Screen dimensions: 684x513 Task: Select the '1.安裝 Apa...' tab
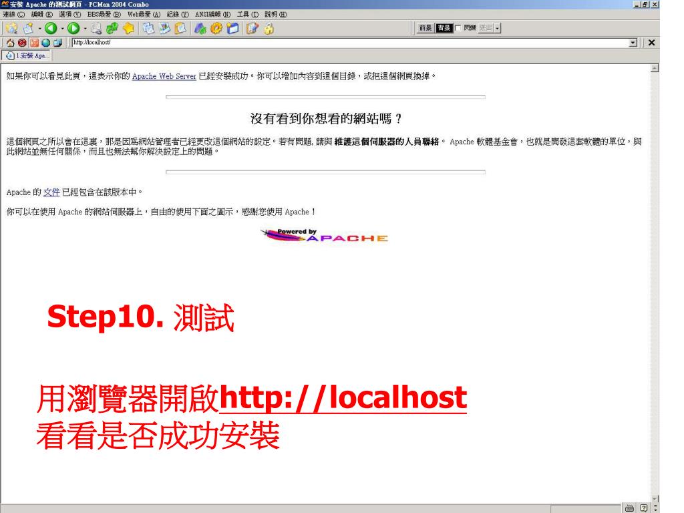tap(27, 56)
